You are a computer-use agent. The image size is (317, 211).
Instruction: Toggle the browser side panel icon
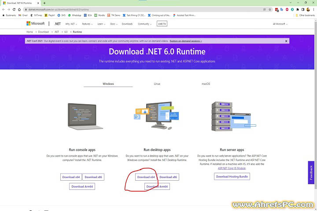pyautogui.click(x=302, y=10)
